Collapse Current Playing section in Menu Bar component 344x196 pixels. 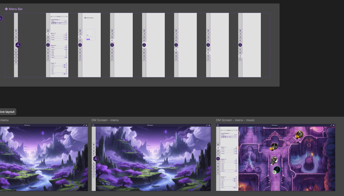click(59, 20)
